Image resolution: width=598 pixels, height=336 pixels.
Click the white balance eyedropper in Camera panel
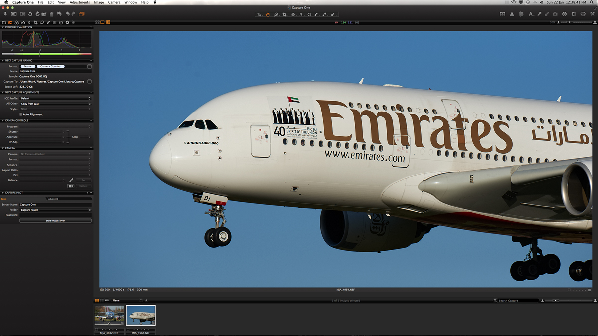point(71,180)
